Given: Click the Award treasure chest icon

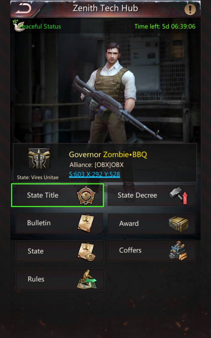Looking at the screenshot, I should (x=178, y=224).
